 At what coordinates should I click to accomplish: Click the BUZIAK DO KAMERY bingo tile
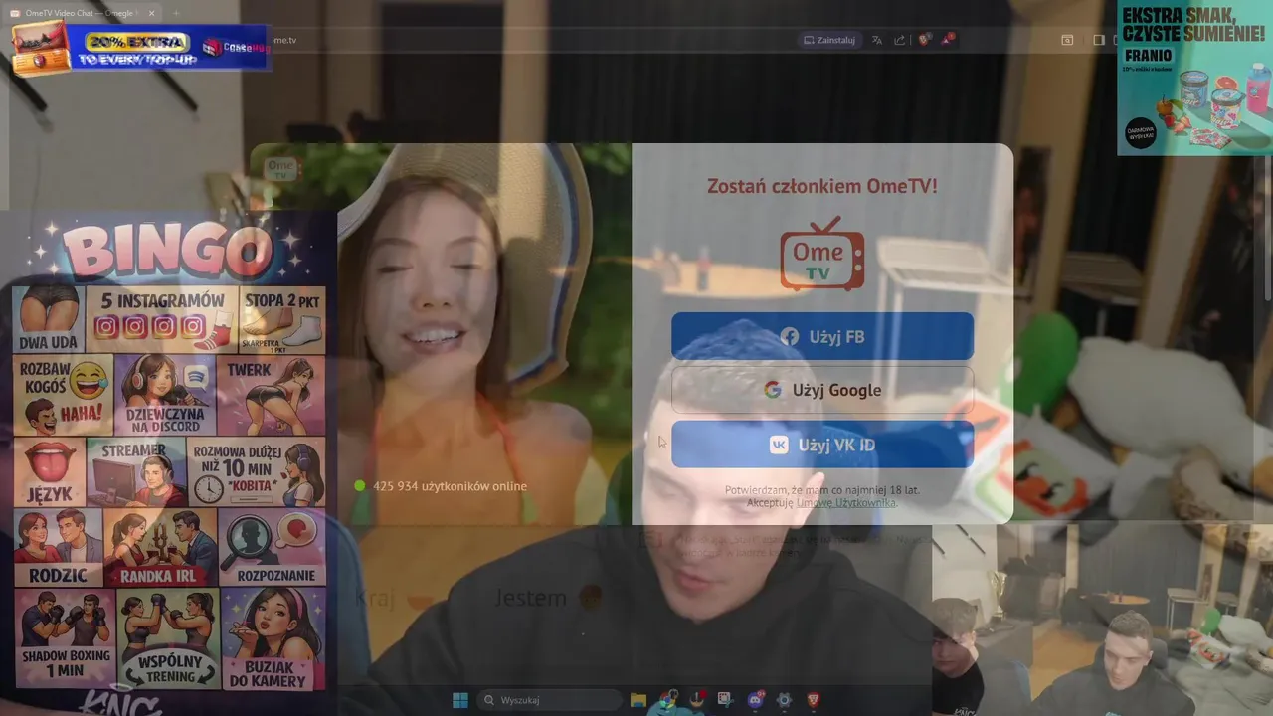coord(273,638)
